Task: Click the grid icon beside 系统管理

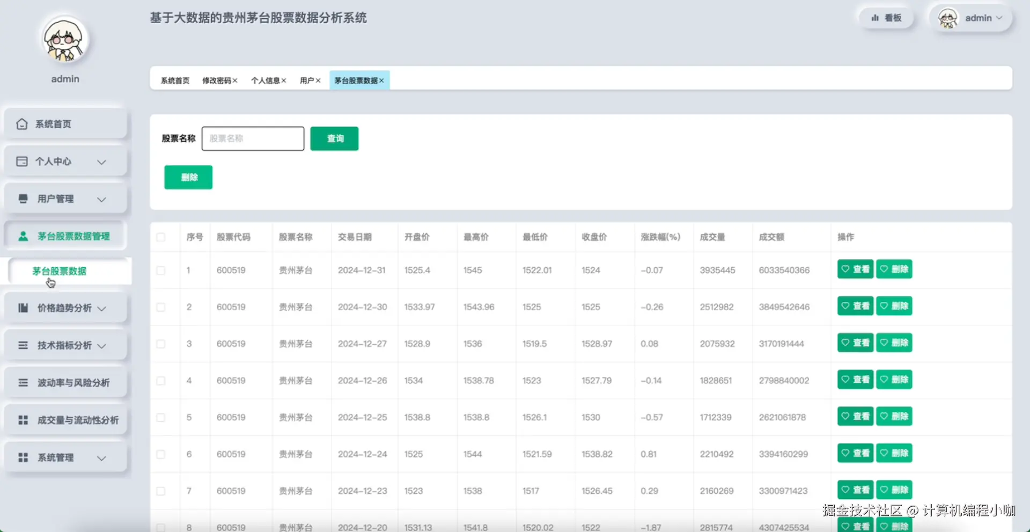Action: point(23,457)
